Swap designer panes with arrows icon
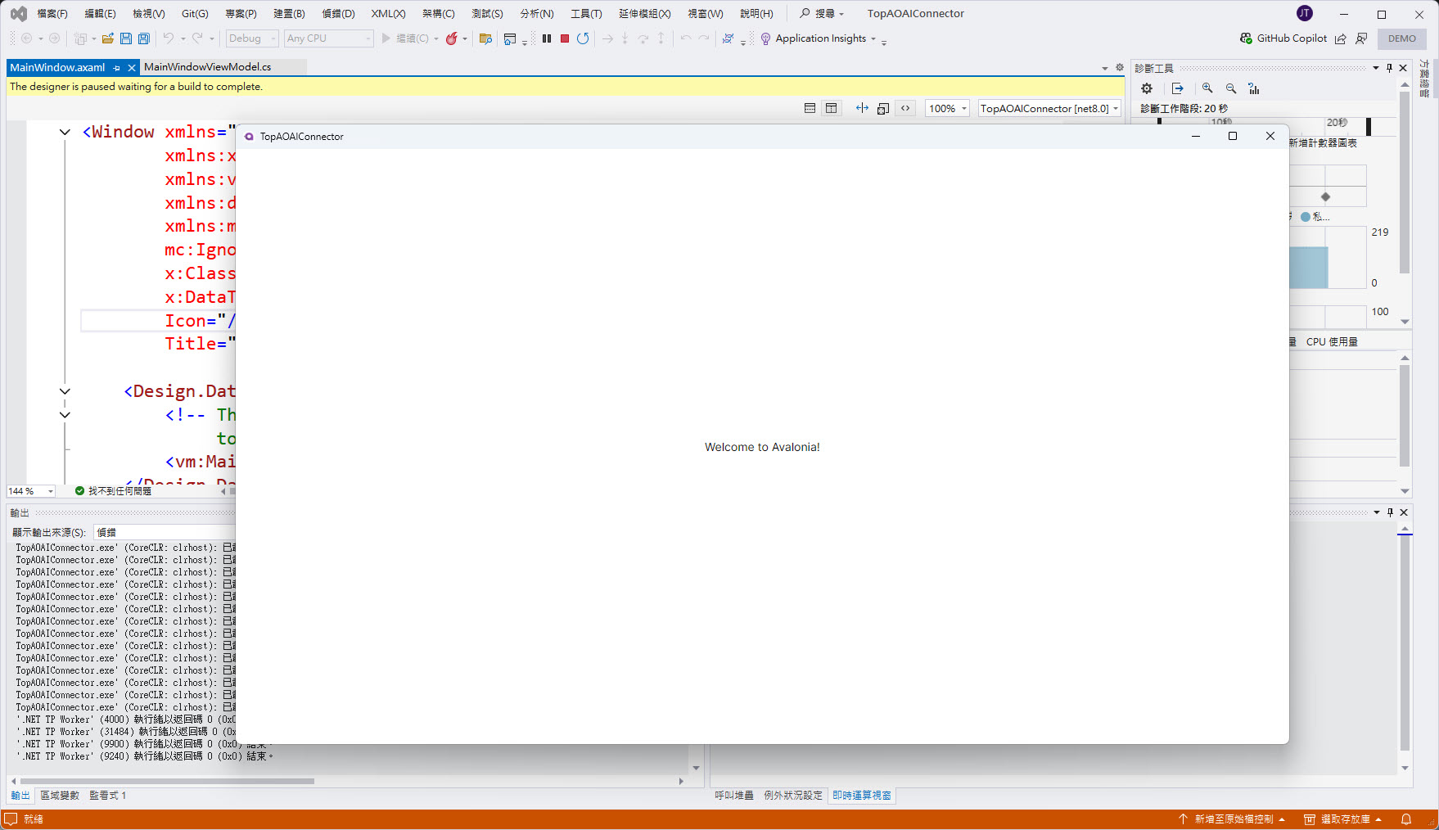1439x830 pixels. point(862,108)
